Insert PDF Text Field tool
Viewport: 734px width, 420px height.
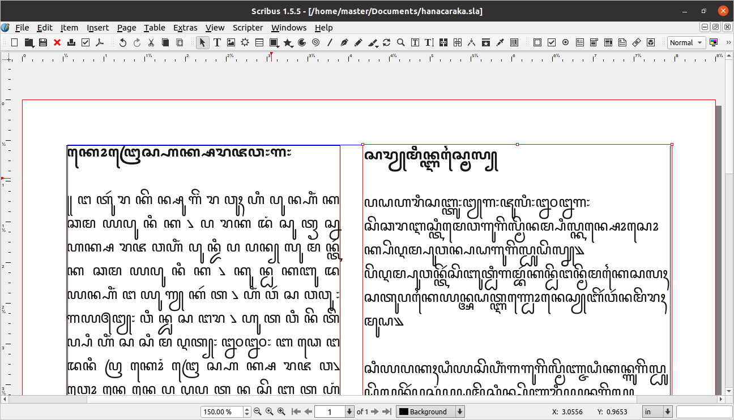580,42
